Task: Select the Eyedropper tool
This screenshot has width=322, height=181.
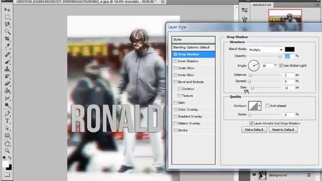Action: coord(7,46)
